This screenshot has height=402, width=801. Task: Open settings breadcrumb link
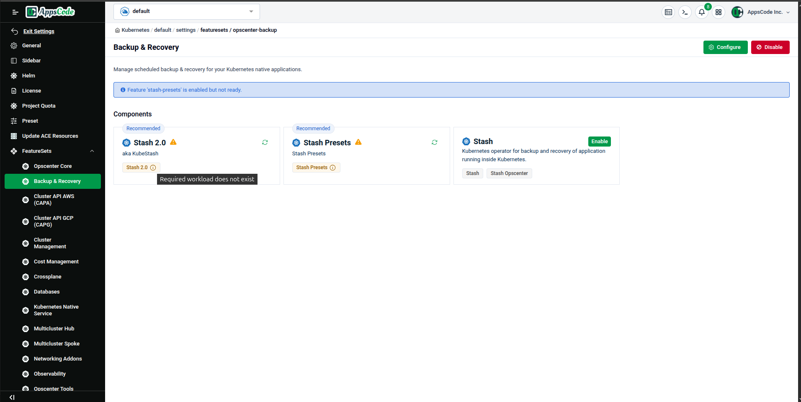[x=185, y=30]
